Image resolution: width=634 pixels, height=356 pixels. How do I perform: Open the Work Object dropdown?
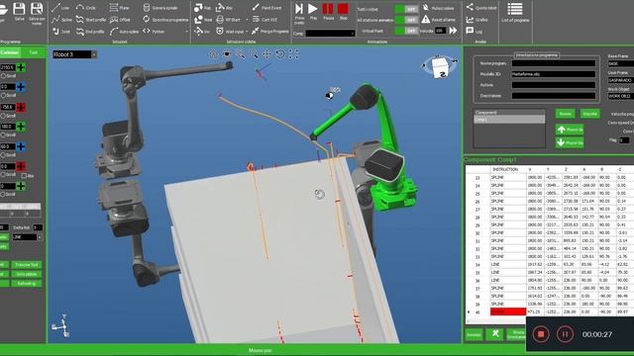click(621, 96)
